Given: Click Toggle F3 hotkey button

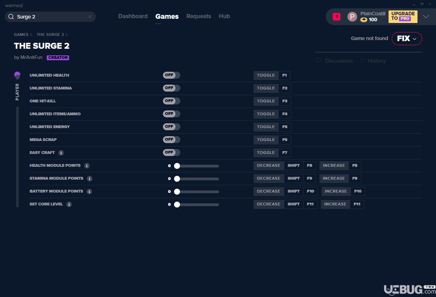Looking at the screenshot, I should coord(272,101).
